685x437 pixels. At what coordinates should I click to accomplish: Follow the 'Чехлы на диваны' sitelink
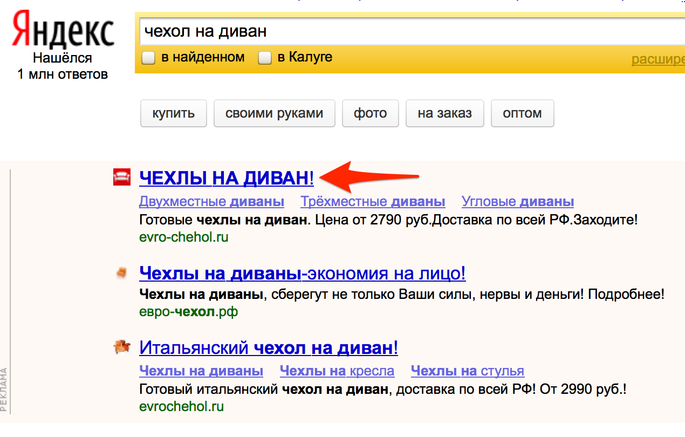(201, 371)
